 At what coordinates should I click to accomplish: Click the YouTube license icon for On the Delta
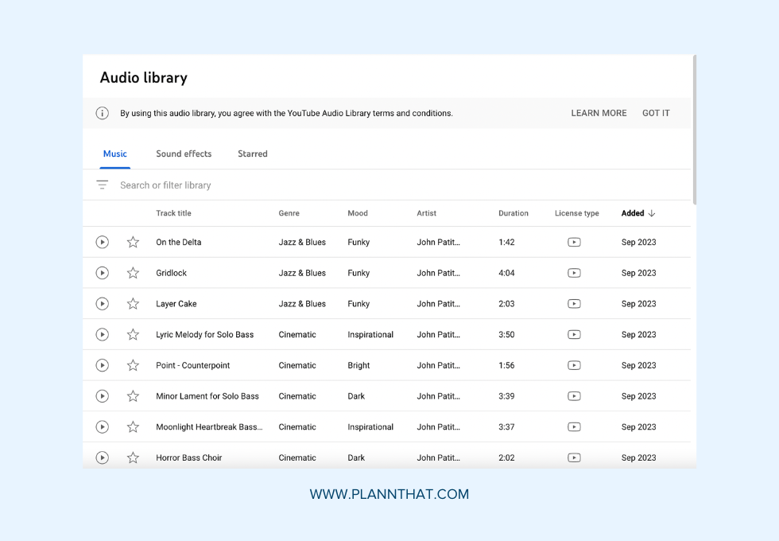click(x=574, y=242)
